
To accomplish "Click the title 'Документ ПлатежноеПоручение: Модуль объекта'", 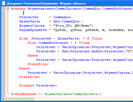I will click(x=46, y=3).
